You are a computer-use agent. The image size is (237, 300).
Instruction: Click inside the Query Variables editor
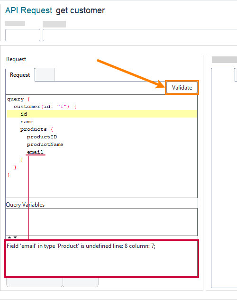tap(102, 222)
